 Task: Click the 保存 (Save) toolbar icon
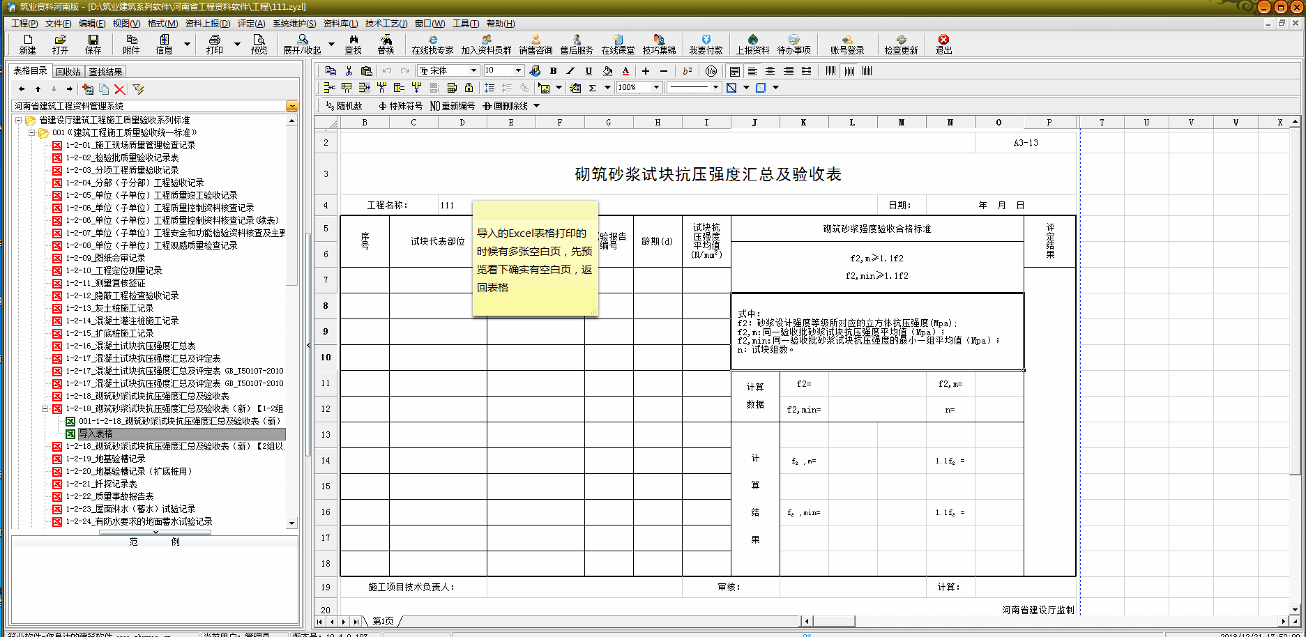coord(93,44)
